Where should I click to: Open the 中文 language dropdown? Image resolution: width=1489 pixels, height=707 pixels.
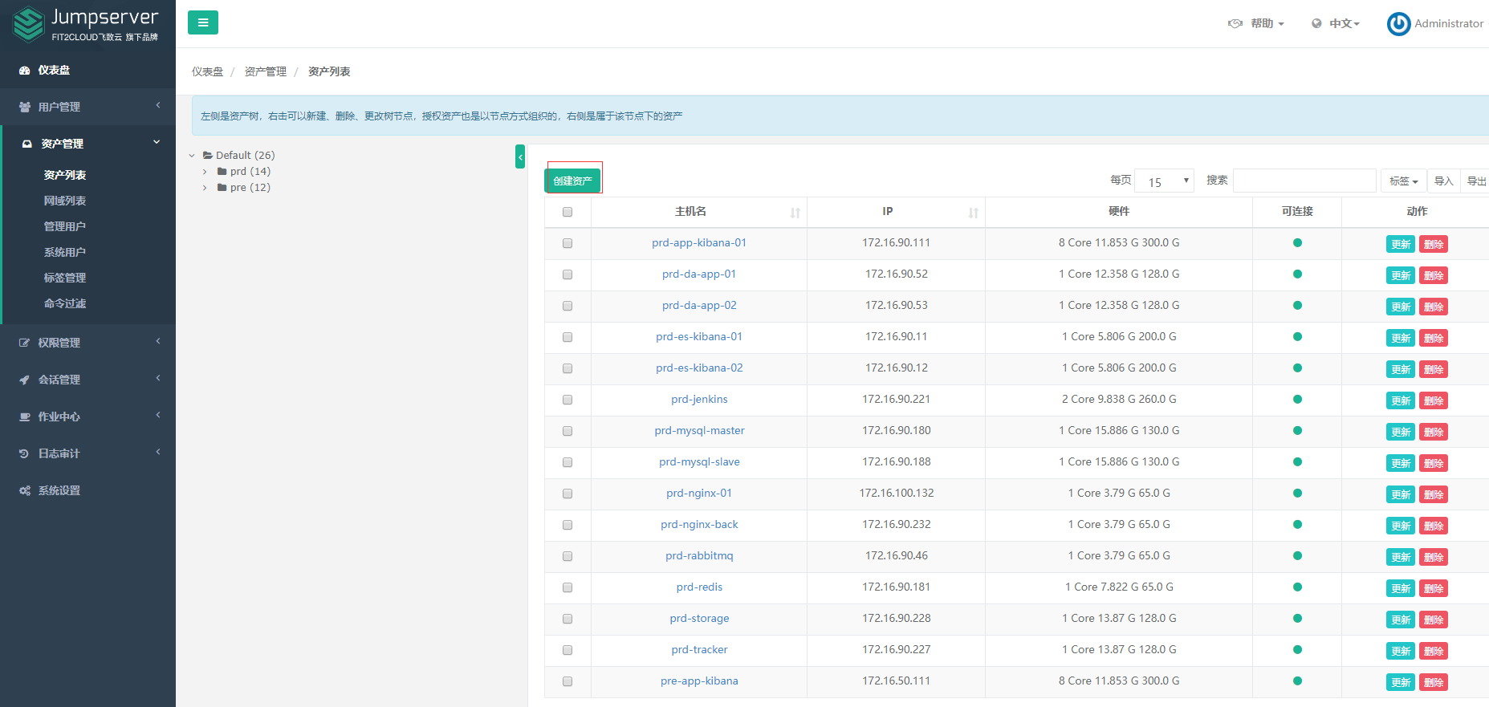1336,23
